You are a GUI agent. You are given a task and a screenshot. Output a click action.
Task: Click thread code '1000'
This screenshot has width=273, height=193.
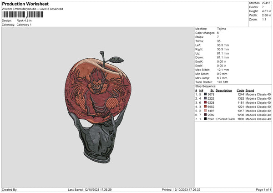(241, 119)
